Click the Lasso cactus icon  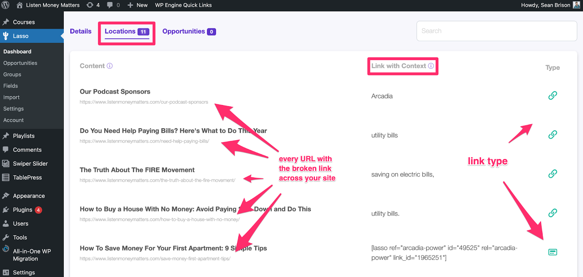pyautogui.click(x=5, y=36)
